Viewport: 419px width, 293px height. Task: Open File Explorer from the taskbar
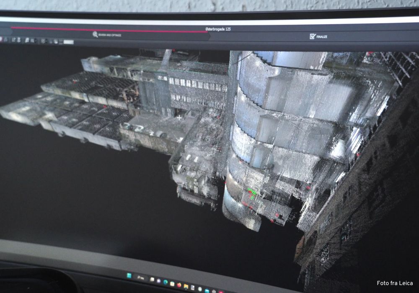click(186, 286)
